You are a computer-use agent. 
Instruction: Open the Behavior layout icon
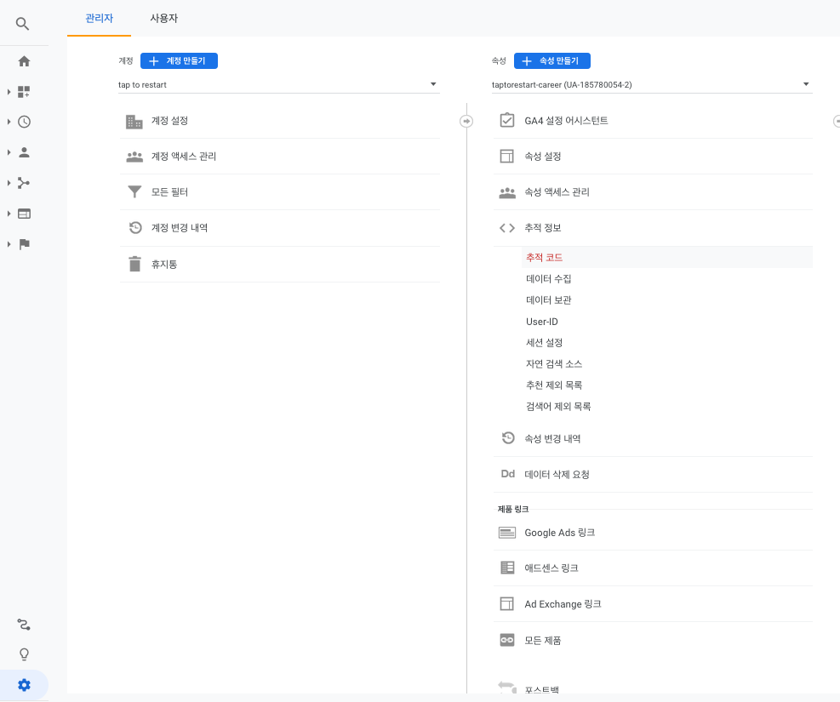24,214
